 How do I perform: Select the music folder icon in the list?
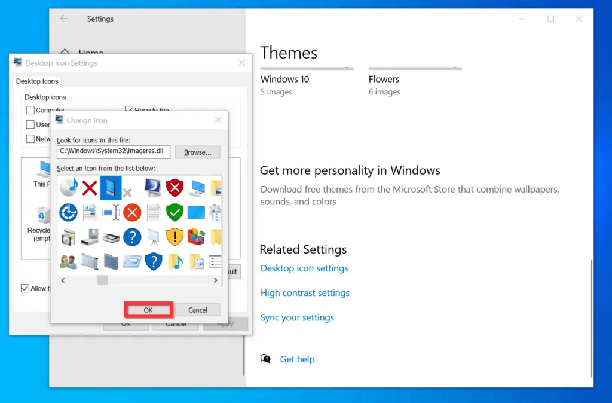click(x=176, y=262)
